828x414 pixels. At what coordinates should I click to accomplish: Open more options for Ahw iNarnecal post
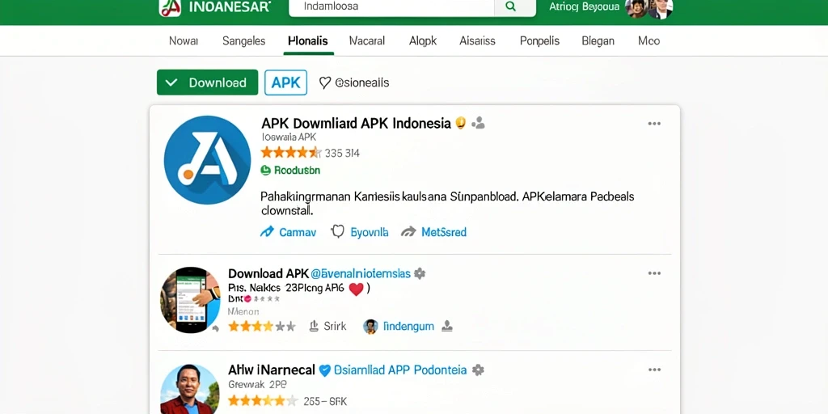pyautogui.click(x=654, y=370)
